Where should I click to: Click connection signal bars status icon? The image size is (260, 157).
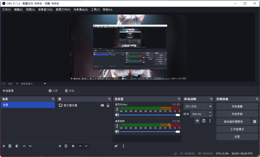pyautogui.click(x=175, y=153)
